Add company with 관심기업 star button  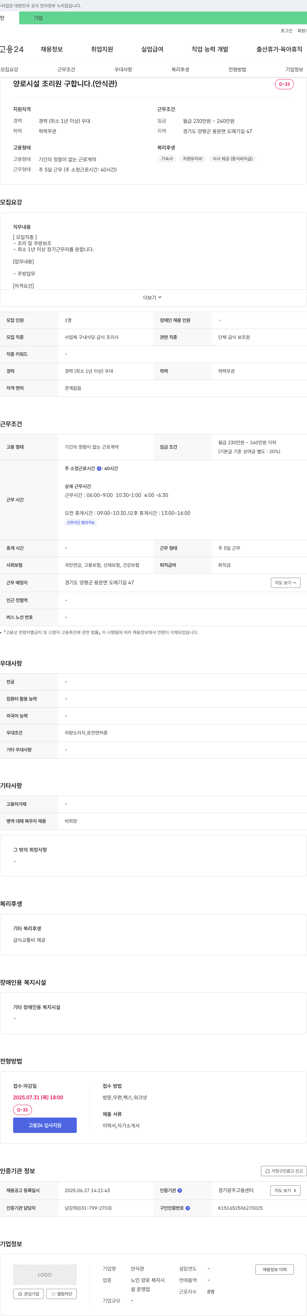[28, 1294]
